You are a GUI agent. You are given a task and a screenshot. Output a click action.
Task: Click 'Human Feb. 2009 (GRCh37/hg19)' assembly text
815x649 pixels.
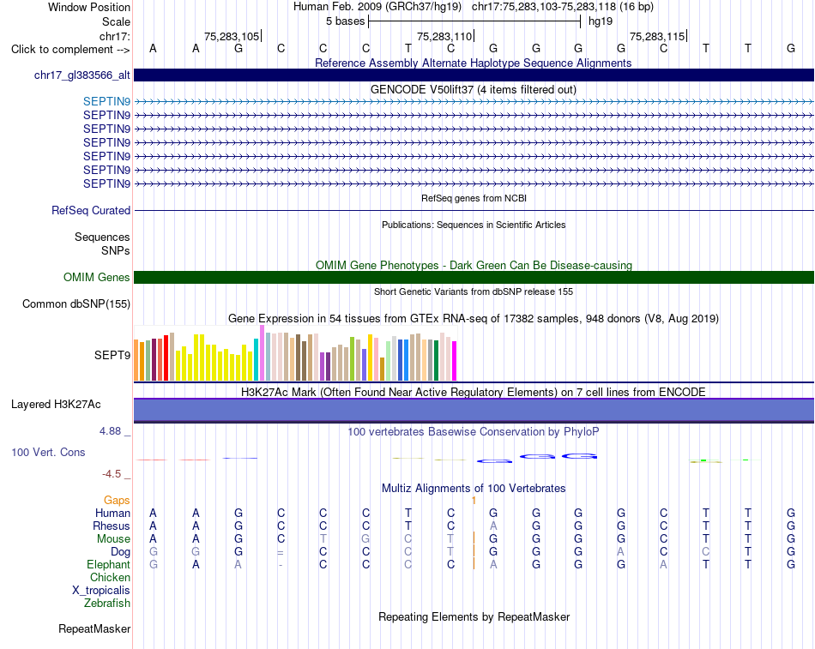tap(377, 7)
